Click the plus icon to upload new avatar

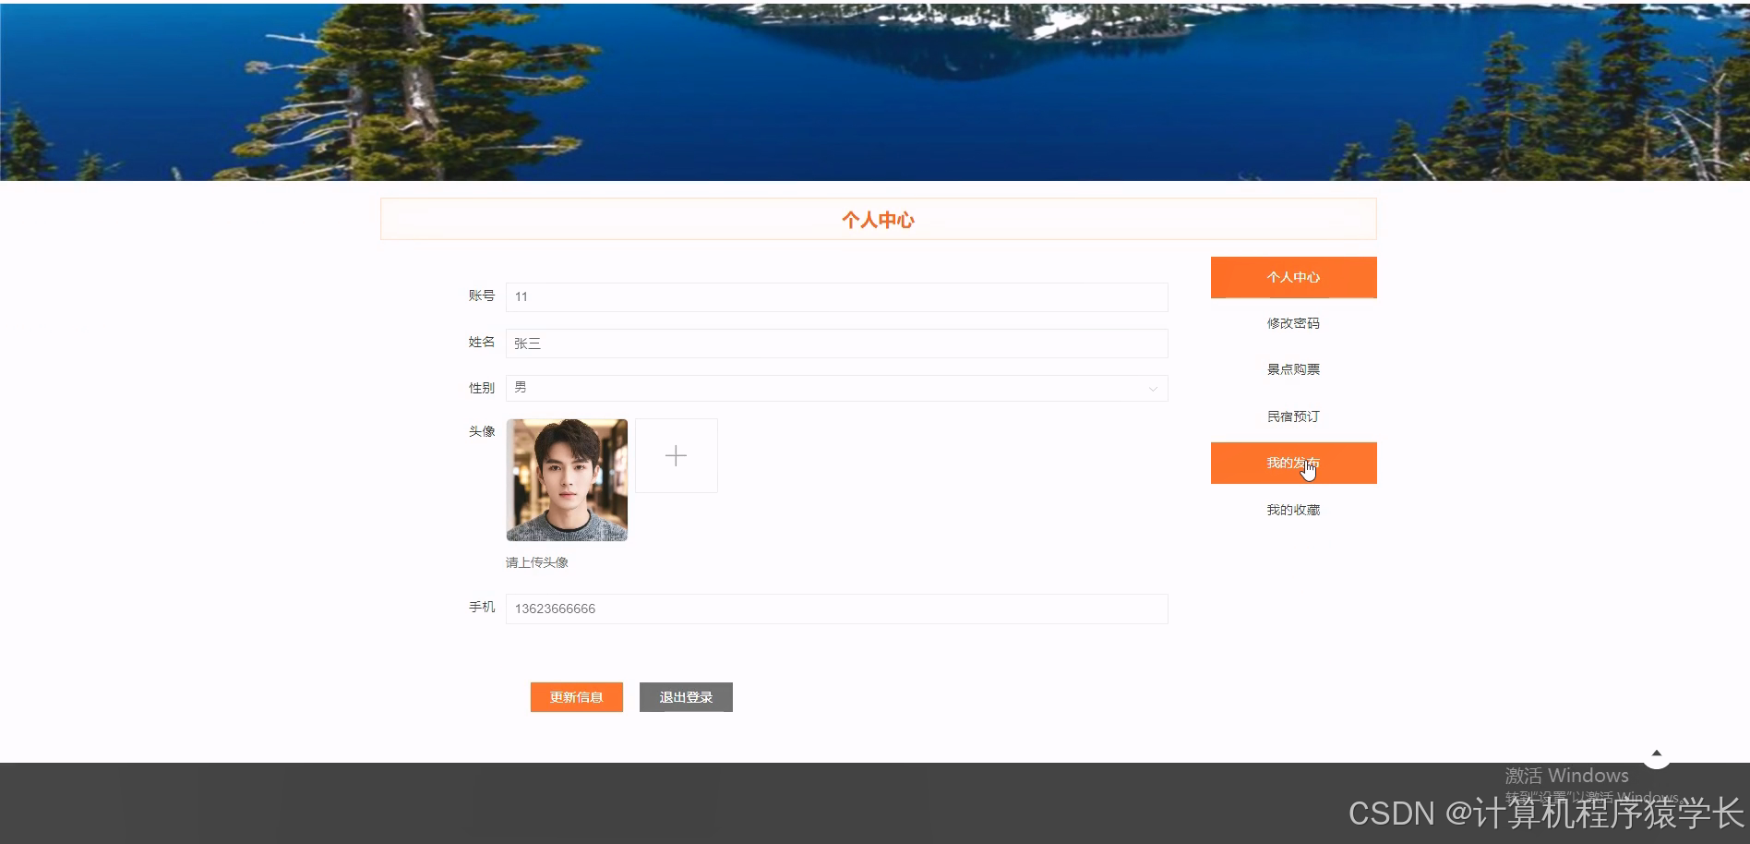676,454
